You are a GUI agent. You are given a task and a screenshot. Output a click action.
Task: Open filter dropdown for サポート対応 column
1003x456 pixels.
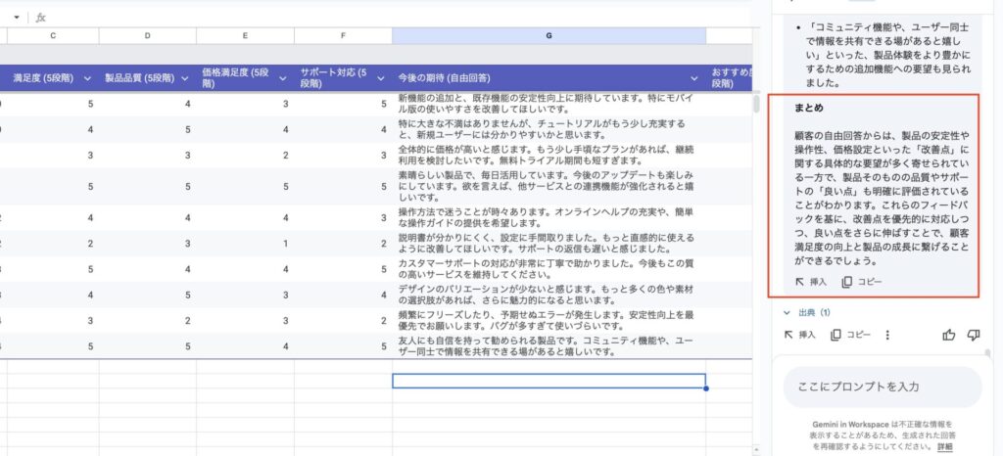click(x=381, y=78)
